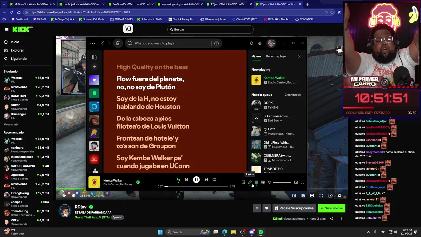Adjust Spotify volume slider
Image resolution: width=421 pixels, height=237 pixels.
click(x=282, y=182)
